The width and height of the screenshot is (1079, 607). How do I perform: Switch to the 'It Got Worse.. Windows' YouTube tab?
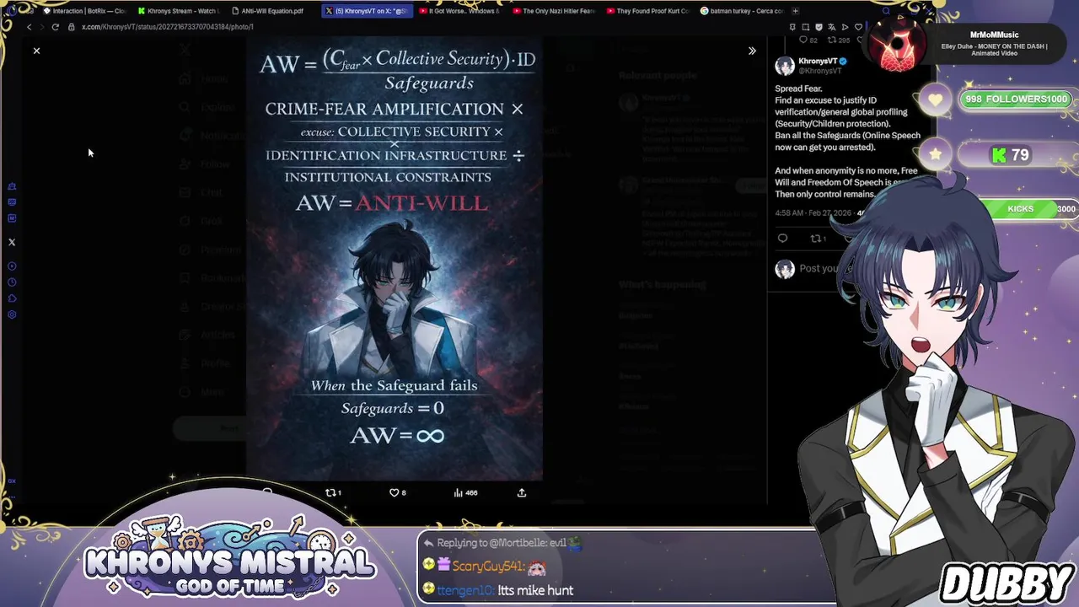click(x=459, y=11)
